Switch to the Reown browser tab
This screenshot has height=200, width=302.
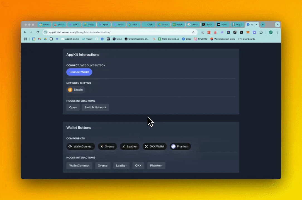point(44,25)
